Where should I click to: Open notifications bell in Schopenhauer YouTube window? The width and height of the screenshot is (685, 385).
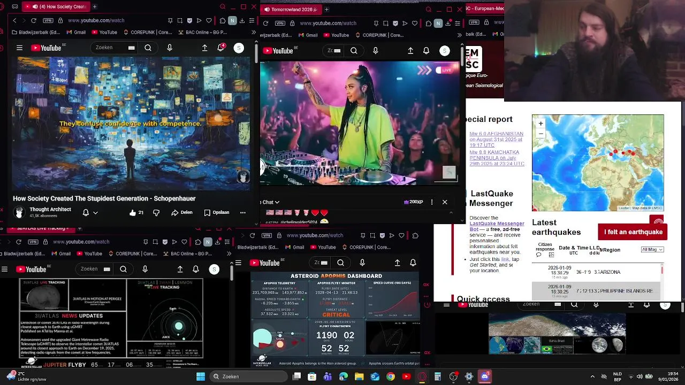(220, 48)
